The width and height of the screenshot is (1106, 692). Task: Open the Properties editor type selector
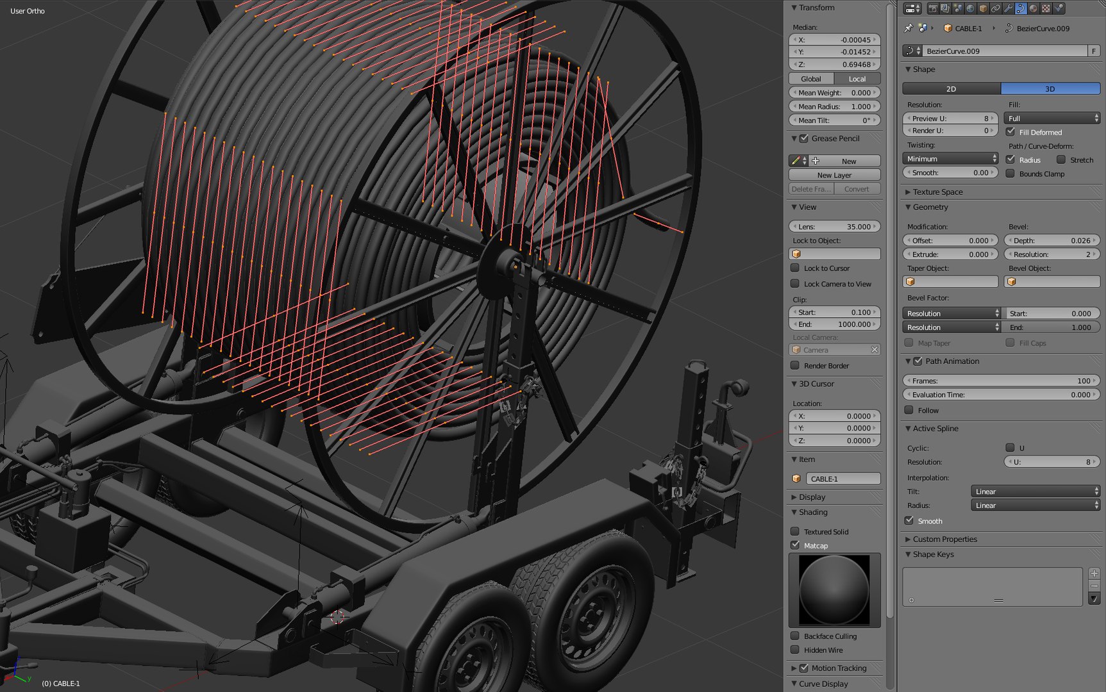912,8
